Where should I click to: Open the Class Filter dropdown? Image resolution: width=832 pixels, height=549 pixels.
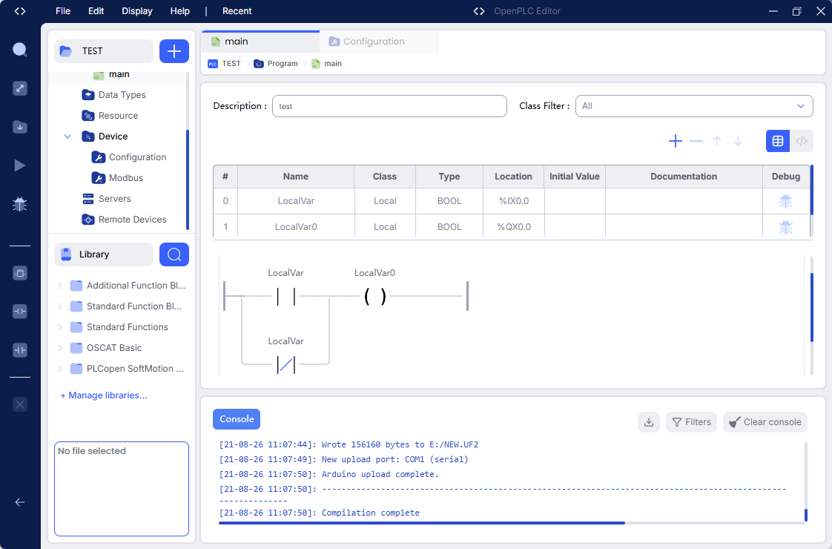pyautogui.click(x=694, y=106)
